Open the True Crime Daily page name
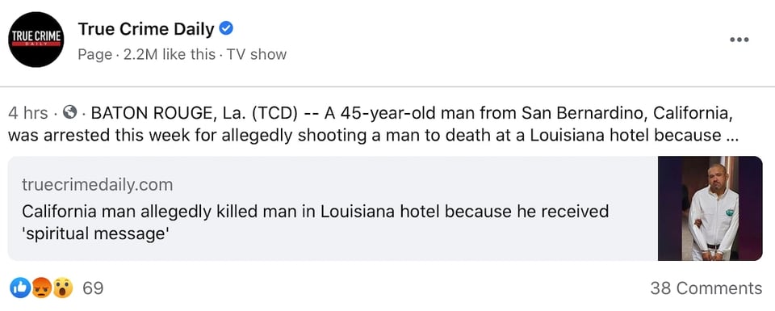The height and width of the screenshot is (311, 775). pyautogui.click(x=146, y=29)
